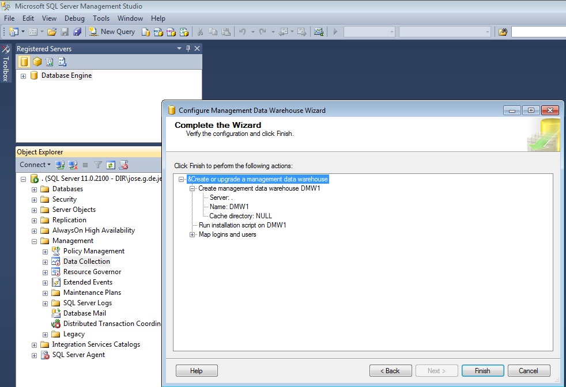566x387 pixels.
Task: Click the Activity Monitor toolbar icon
Action: click(x=318, y=32)
